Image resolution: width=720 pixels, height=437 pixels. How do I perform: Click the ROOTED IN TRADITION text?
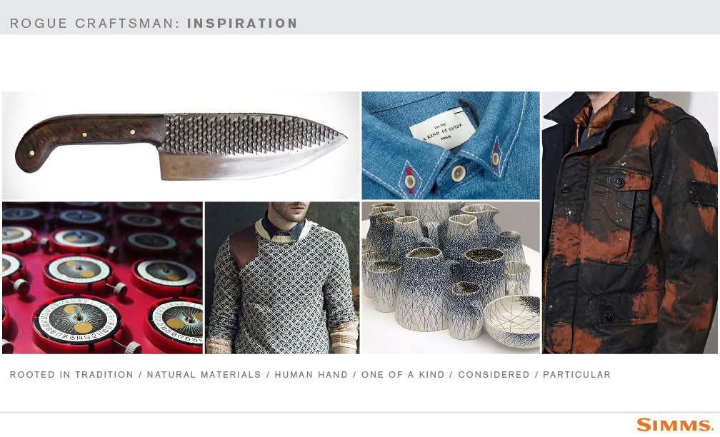[x=71, y=375]
